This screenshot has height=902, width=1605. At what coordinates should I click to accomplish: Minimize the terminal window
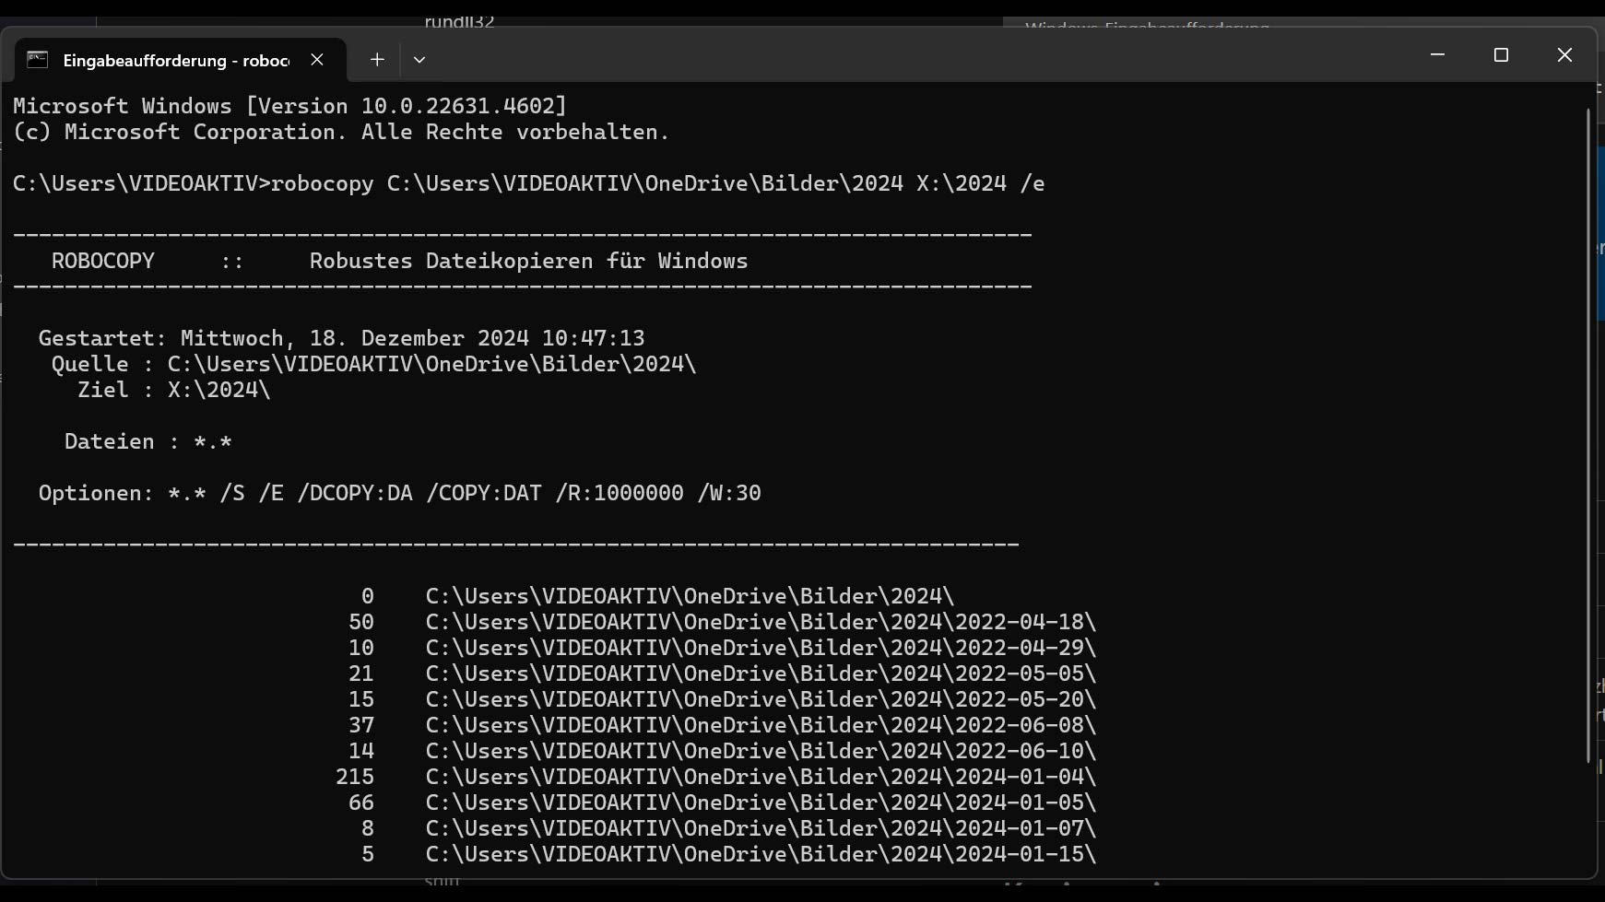tap(1437, 55)
